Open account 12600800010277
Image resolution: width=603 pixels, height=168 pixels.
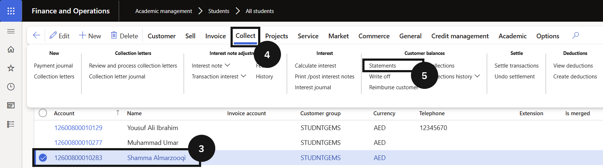78,143
